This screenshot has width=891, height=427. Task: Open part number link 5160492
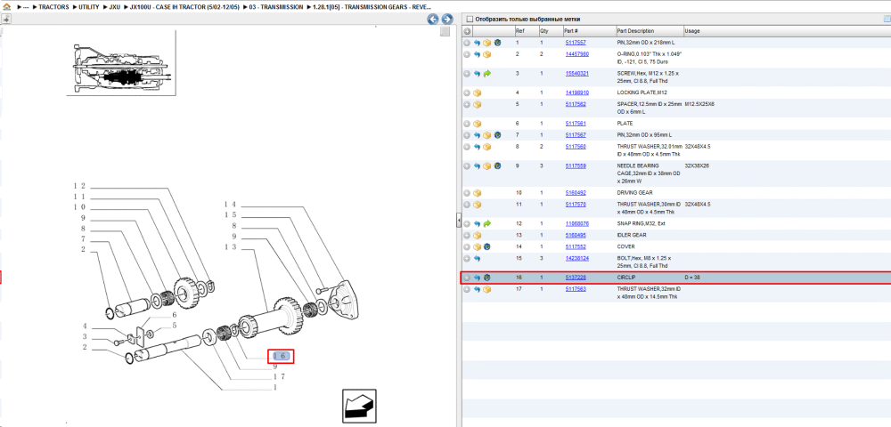click(x=575, y=193)
